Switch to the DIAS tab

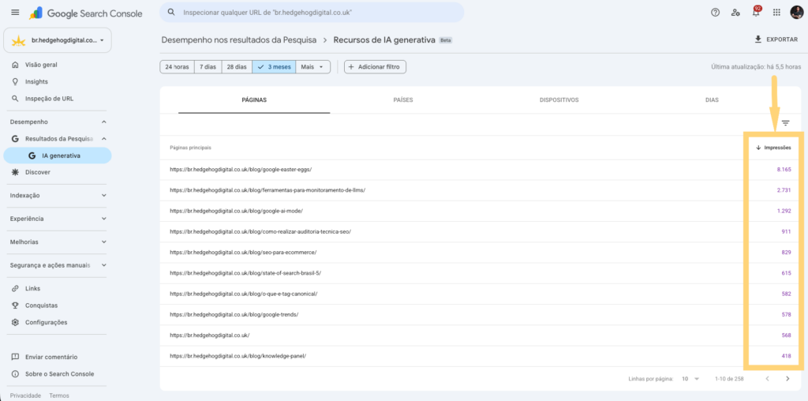pos(713,100)
